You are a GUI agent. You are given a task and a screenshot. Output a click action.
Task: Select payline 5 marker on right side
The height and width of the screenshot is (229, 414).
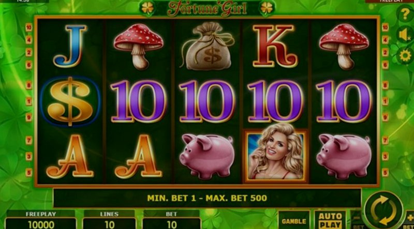point(385,172)
